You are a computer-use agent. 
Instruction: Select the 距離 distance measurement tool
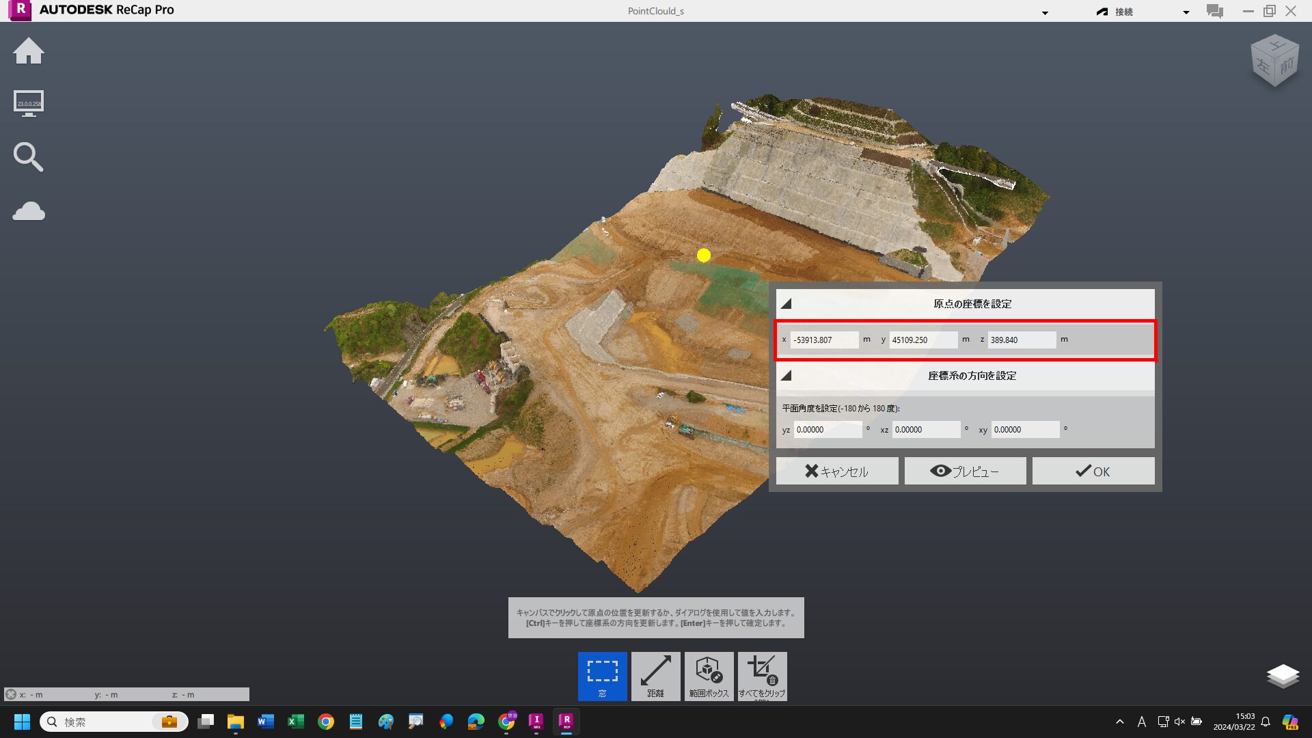(655, 675)
